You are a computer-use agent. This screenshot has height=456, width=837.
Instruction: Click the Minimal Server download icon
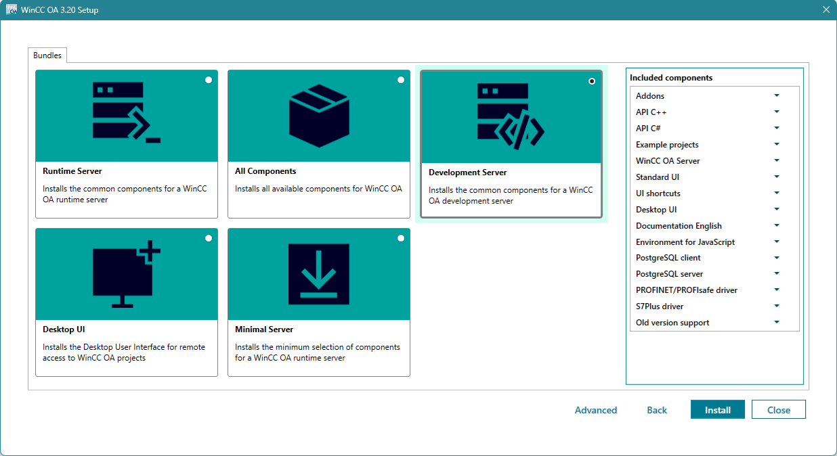pyautogui.click(x=319, y=274)
